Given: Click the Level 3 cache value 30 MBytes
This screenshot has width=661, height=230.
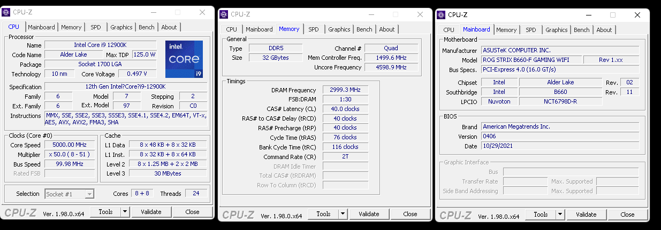Looking at the screenshot, I should coord(167,173).
